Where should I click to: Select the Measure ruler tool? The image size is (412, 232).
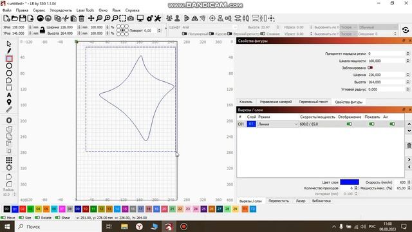coord(9,110)
